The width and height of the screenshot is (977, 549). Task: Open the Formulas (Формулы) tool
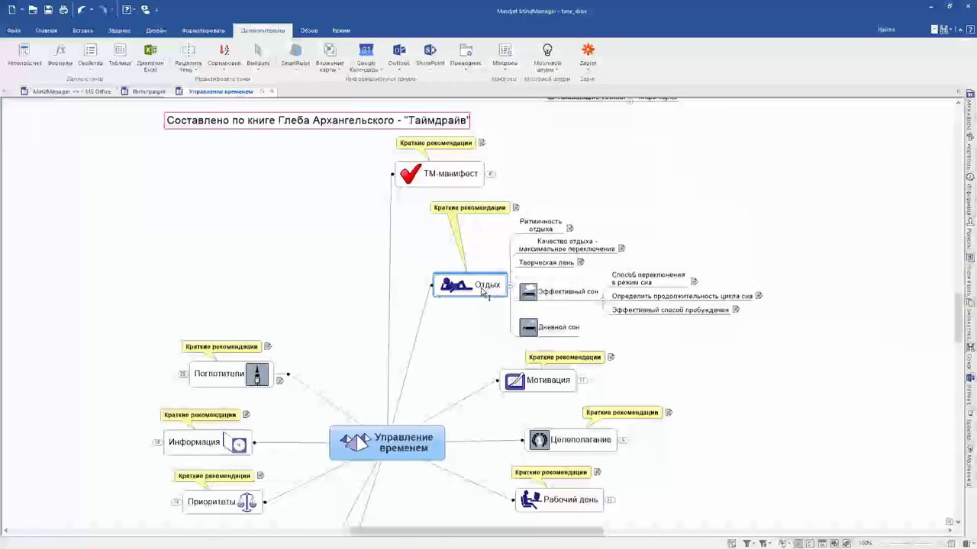click(x=60, y=56)
